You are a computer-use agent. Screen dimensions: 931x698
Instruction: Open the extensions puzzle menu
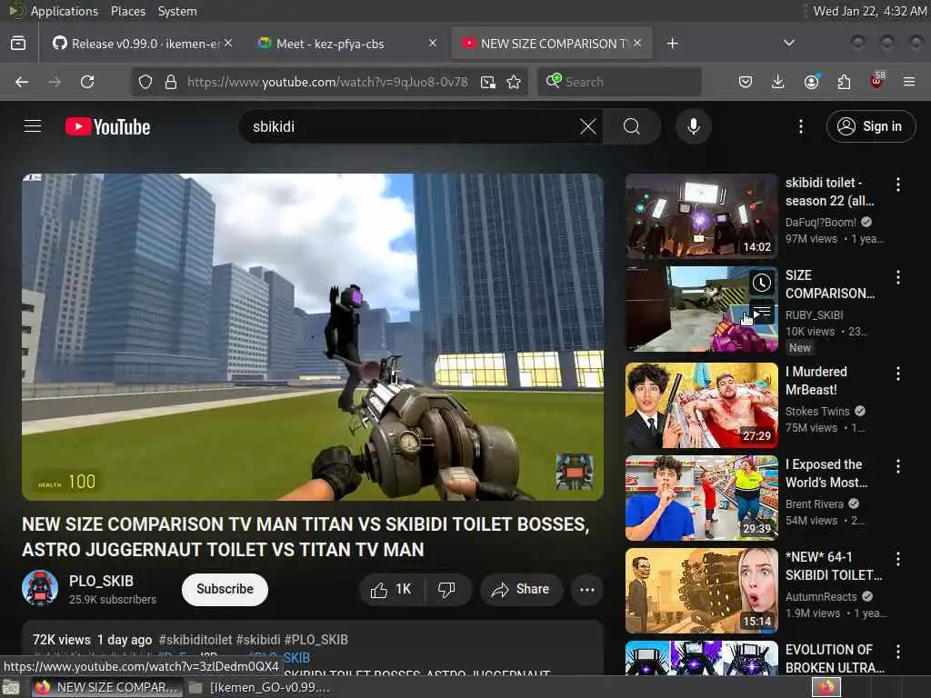click(x=844, y=82)
